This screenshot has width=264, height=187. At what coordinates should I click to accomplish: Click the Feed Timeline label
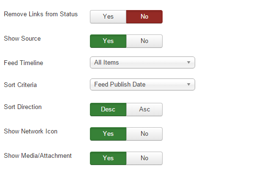[x=23, y=63]
